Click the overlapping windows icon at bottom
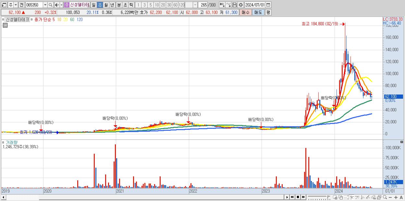Image resolution: width=405 pixels, height=201 pixels. 341,197
